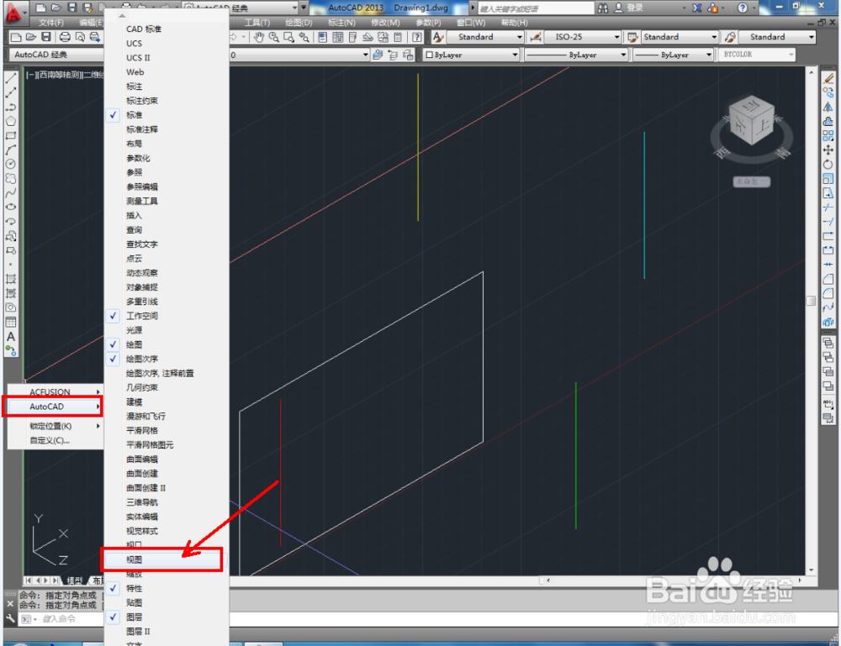Open the 修改(M) menu
The width and height of the screenshot is (841, 646).
click(385, 23)
